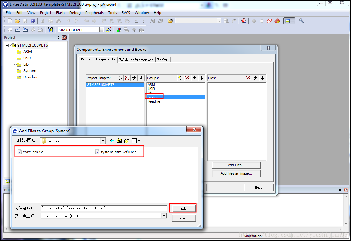The width and height of the screenshot is (351, 241).
Task: Move group down arrow in Groups
Action: (202, 78)
